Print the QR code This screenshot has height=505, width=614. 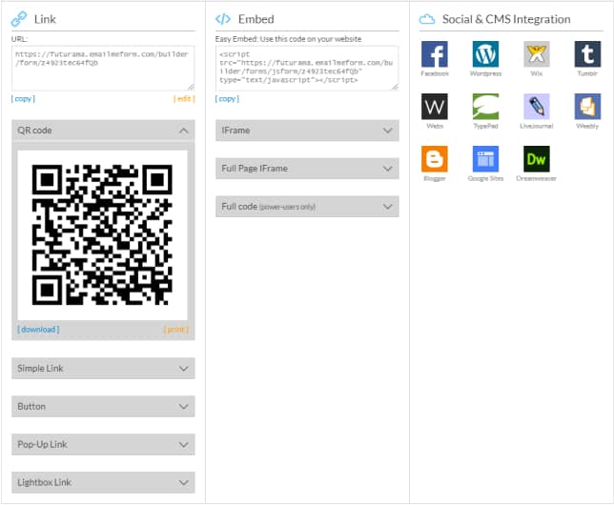tap(175, 330)
